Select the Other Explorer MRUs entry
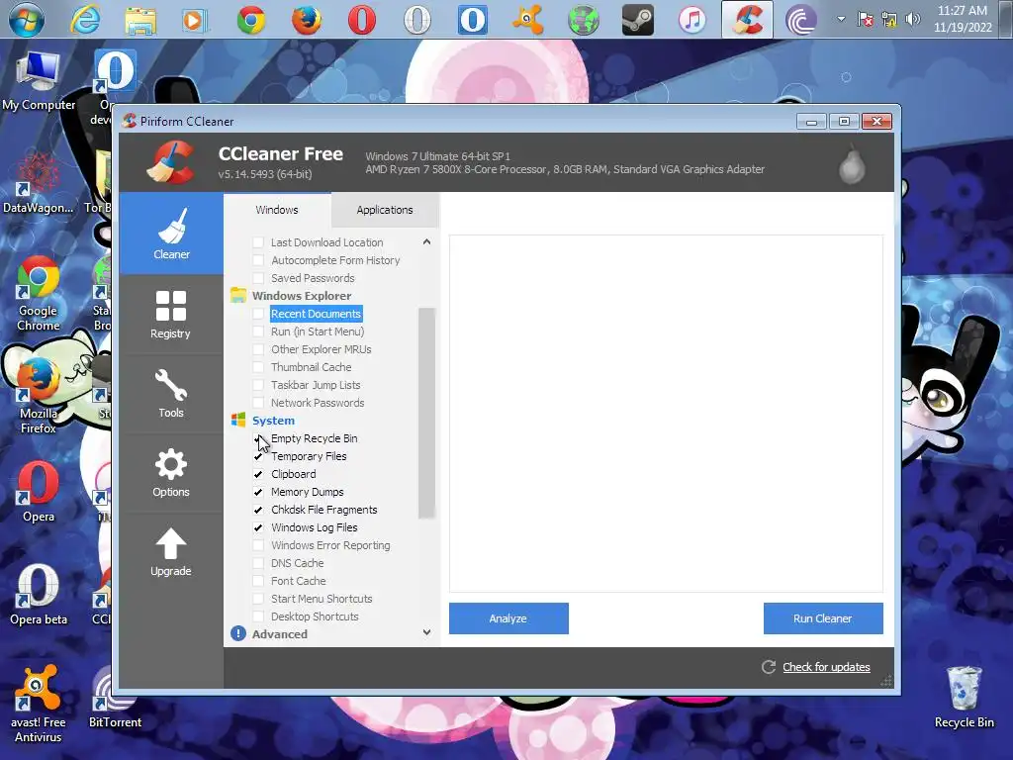 (x=322, y=349)
